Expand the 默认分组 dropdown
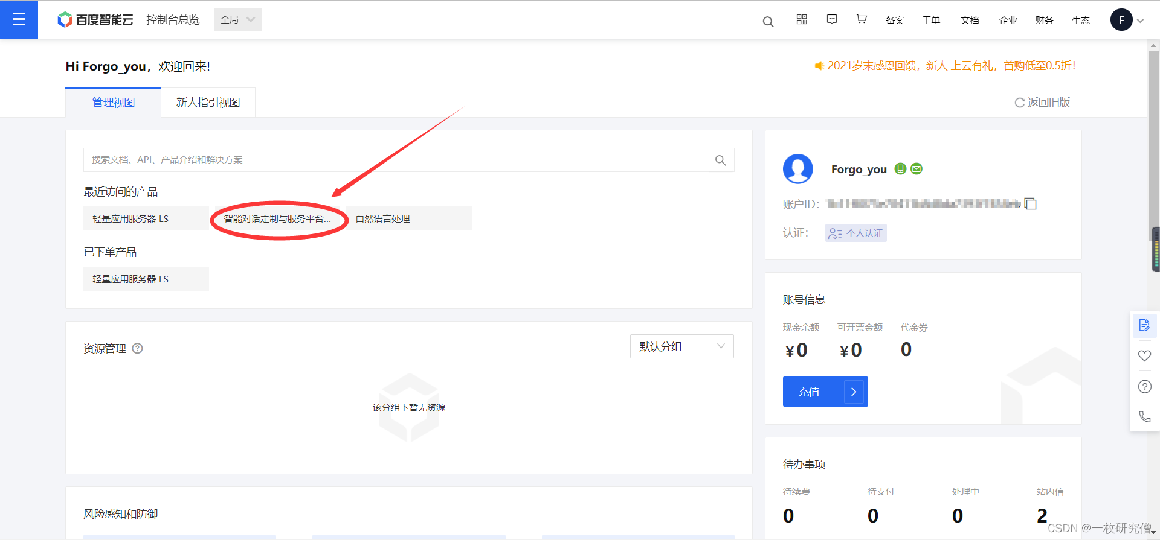Viewport: 1160px width, 540px height. pos(682,346)
